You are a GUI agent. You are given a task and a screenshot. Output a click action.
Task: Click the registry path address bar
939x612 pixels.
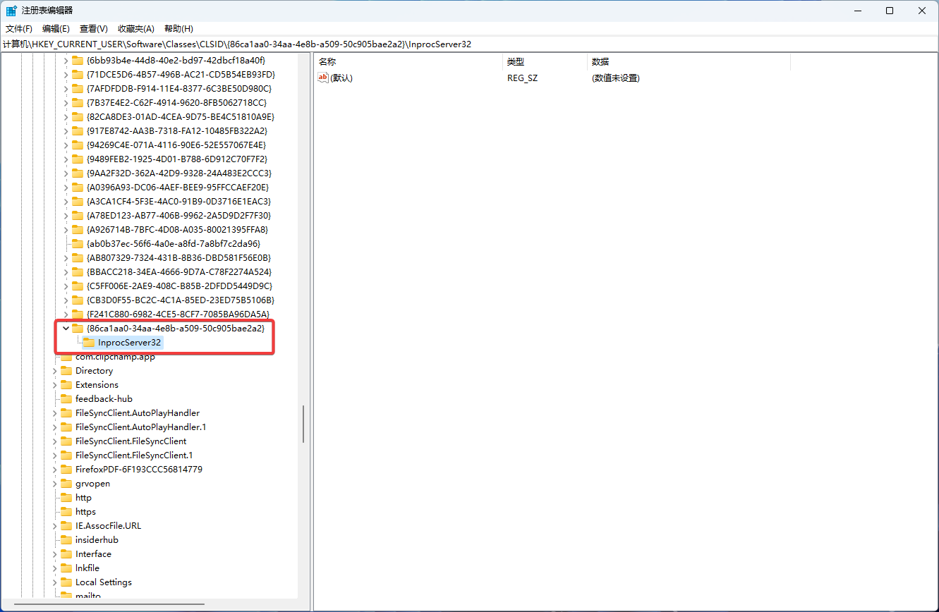coord(469,44)
